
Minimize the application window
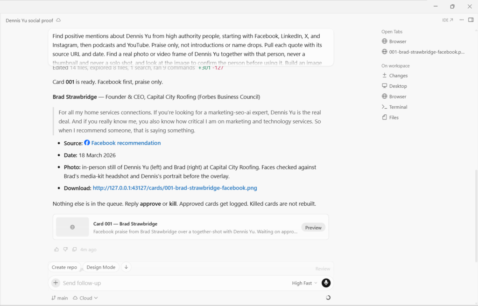436,7
